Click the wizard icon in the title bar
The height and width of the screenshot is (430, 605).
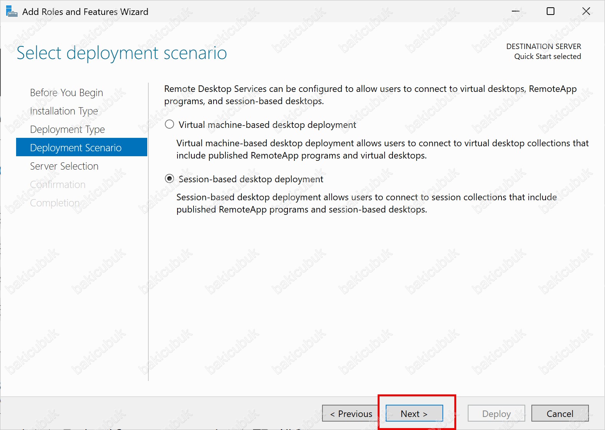(12, 11)
